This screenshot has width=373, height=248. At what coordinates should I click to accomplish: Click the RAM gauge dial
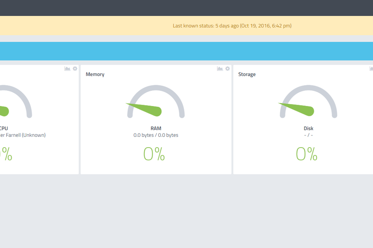(156, 102)
